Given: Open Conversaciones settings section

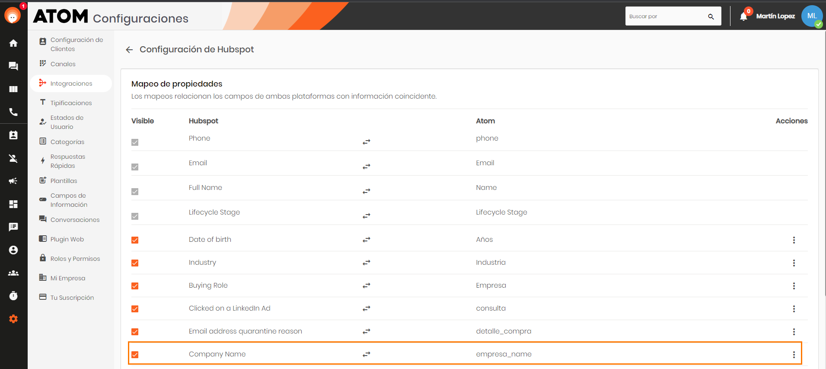Looking at the screenshot, I should pos(71,220).
